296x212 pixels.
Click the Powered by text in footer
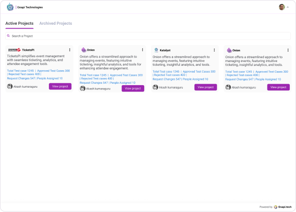266,207
